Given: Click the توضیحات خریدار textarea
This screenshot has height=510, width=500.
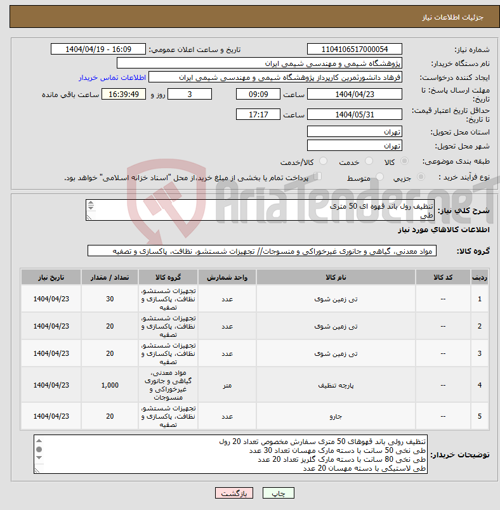Looking at the screenshot, I should [x=230, y=454].
